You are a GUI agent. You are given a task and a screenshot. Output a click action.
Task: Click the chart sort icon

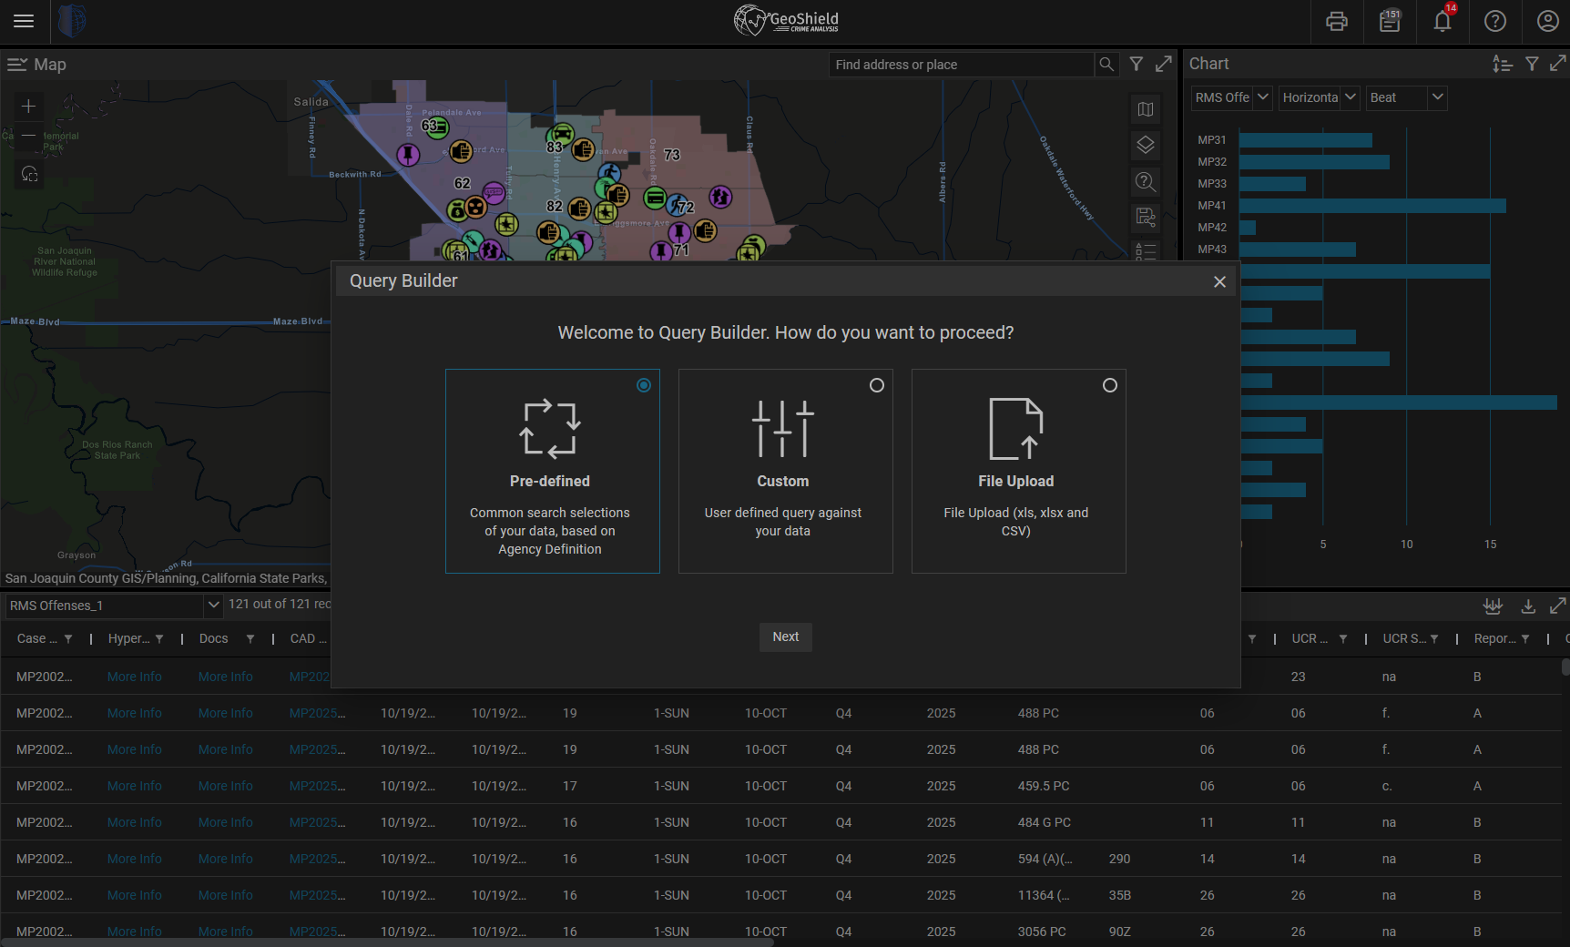[1502, 64]
